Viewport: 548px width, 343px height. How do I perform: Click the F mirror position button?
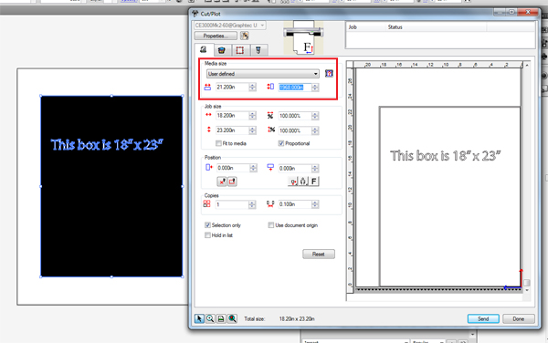[x=314, y=182]
